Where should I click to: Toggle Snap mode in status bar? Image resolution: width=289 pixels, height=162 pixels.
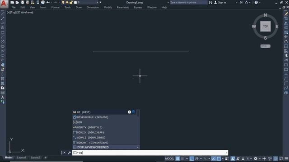(x=183, y=158)
